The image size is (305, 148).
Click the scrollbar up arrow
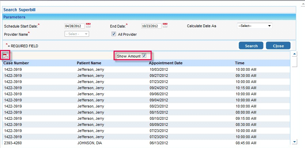click(295, 54)
